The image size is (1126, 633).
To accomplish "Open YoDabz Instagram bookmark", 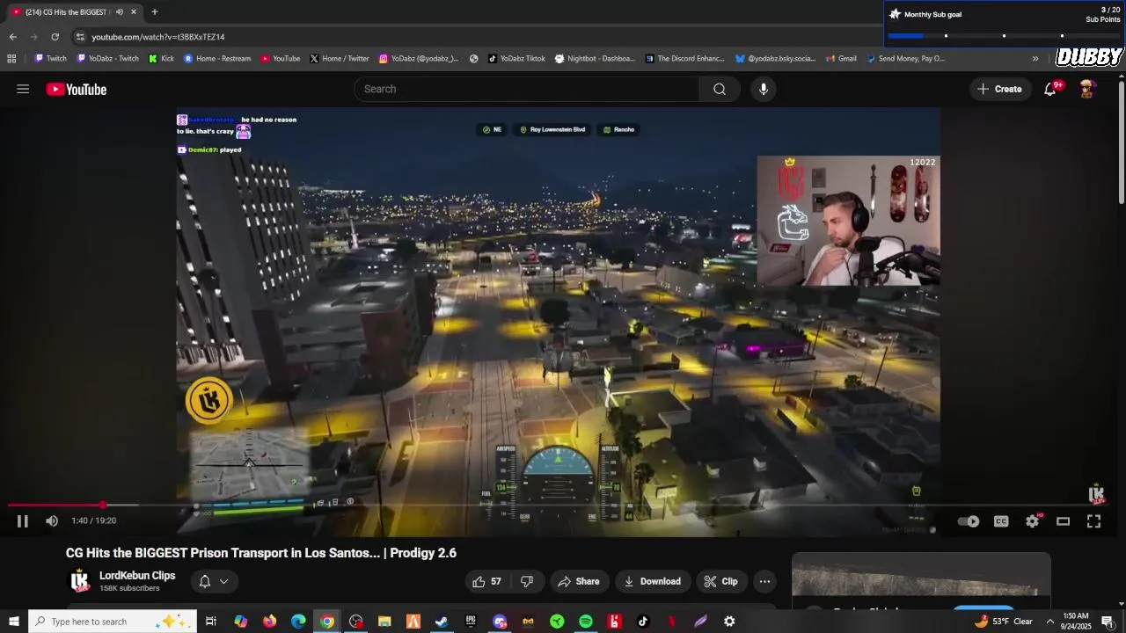I will click(x=419, y=58).
